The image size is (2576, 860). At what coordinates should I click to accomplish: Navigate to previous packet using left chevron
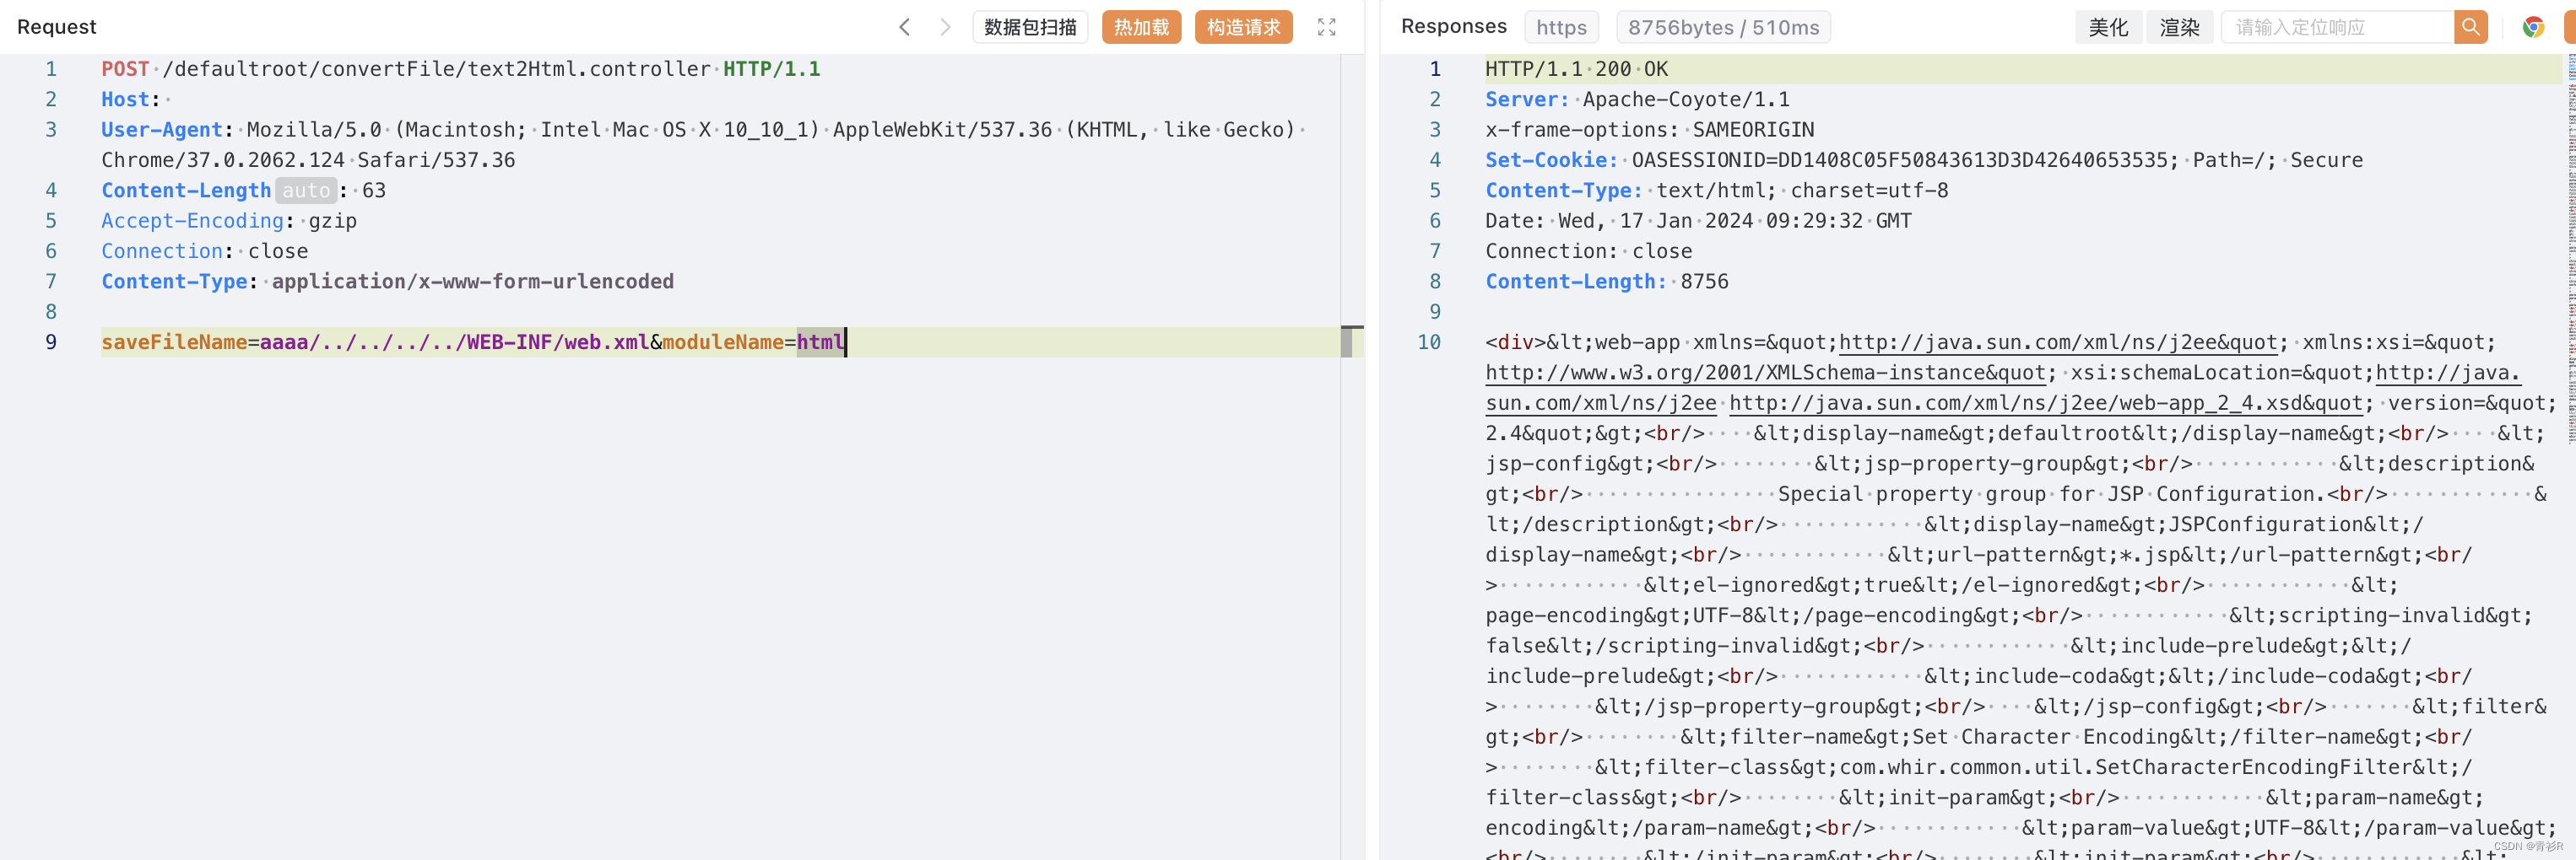tap(904, 27)
